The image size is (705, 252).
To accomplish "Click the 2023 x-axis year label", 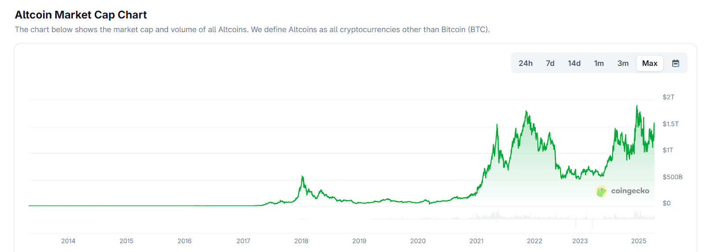I will click(x=580, y=241).
